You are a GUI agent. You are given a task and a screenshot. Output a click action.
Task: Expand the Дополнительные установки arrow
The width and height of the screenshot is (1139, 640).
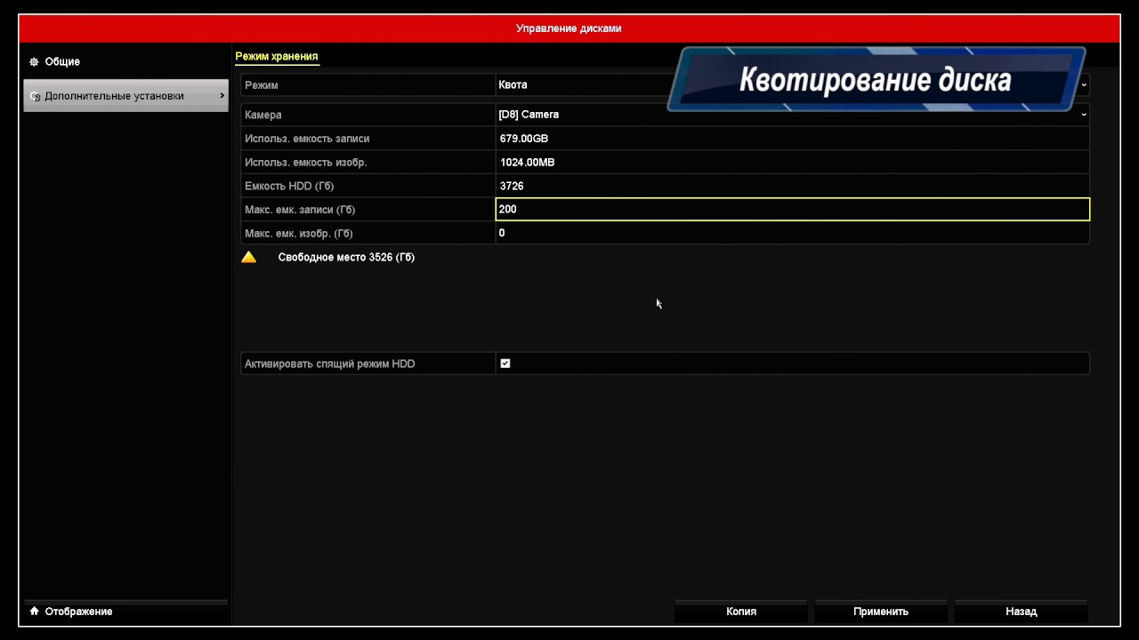pyautogui.click(x=222, y=95)
